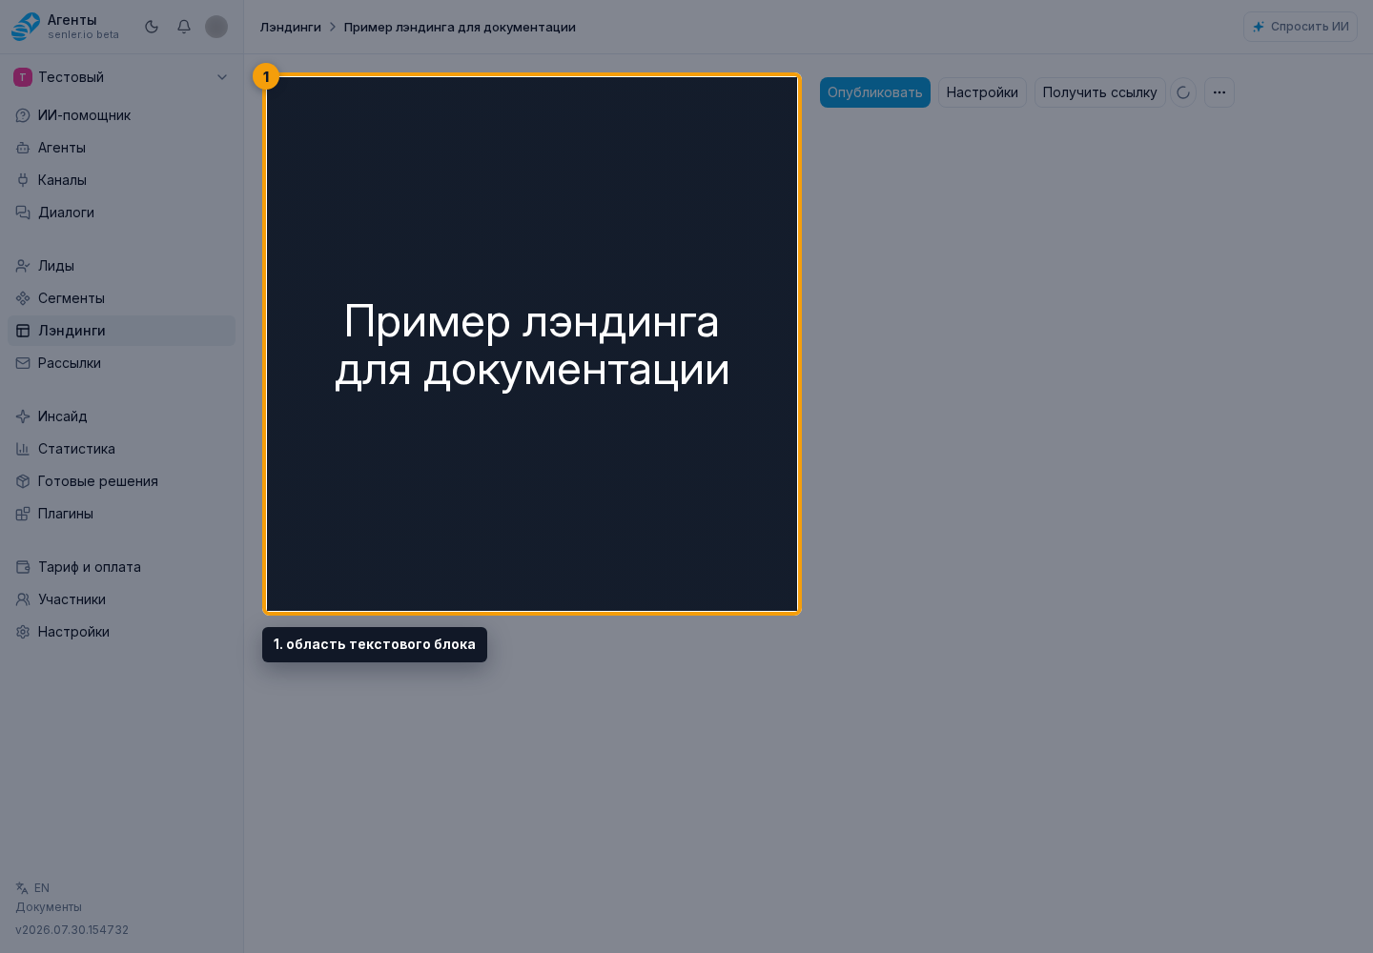Click the Диалоги chat bubbles icon

coord(23,213)
